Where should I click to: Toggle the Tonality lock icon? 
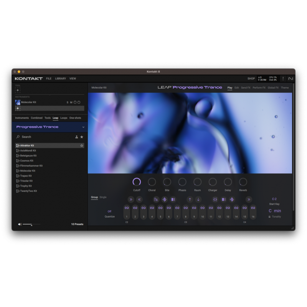click(x=270, y=217)
